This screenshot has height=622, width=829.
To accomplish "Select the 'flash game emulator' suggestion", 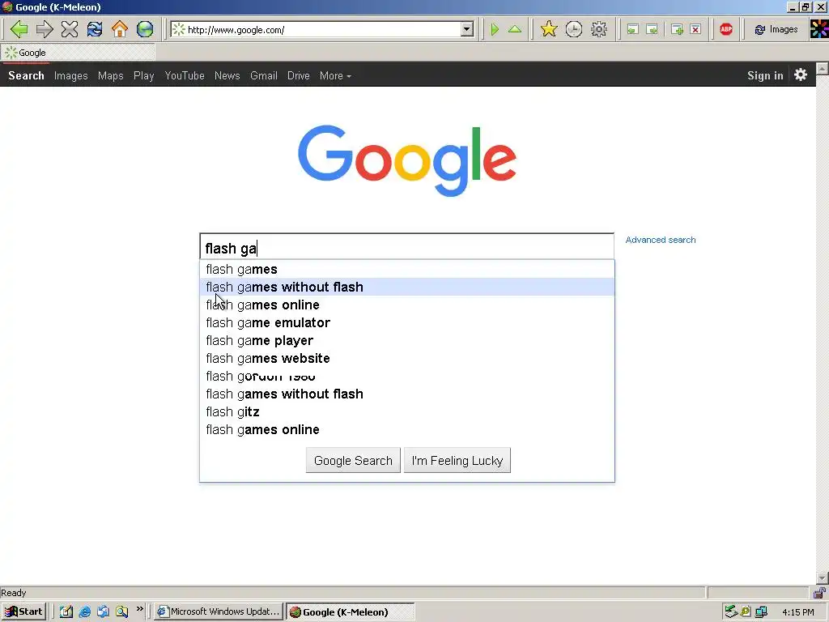I will click(407, 322).
